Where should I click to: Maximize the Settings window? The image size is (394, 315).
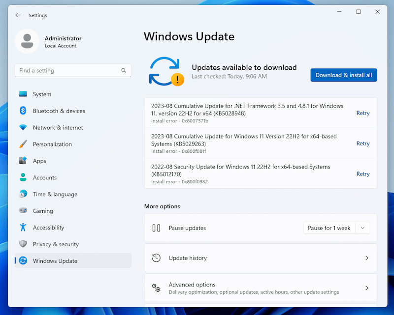tap(359, 11)
